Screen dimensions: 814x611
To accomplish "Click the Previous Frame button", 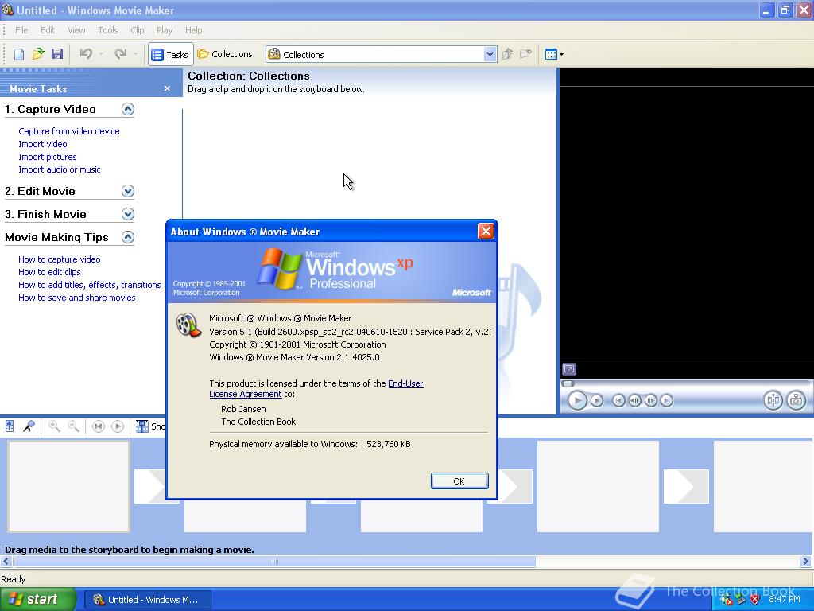I will pos(634,401).
